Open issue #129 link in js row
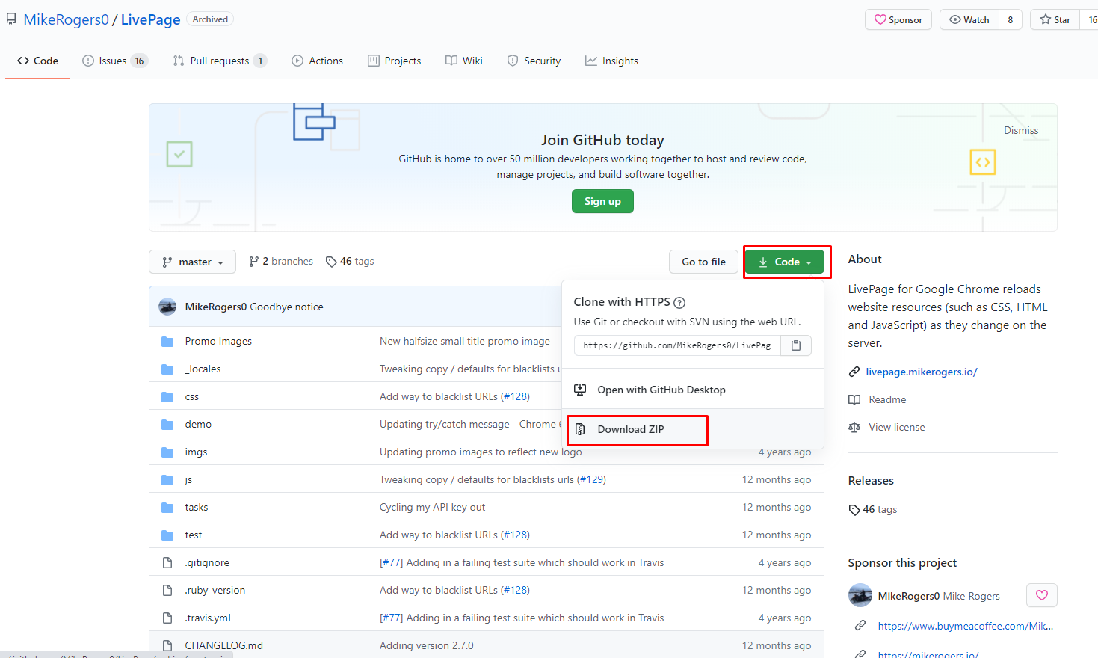Screen dimensions: 1098x658 591,479
